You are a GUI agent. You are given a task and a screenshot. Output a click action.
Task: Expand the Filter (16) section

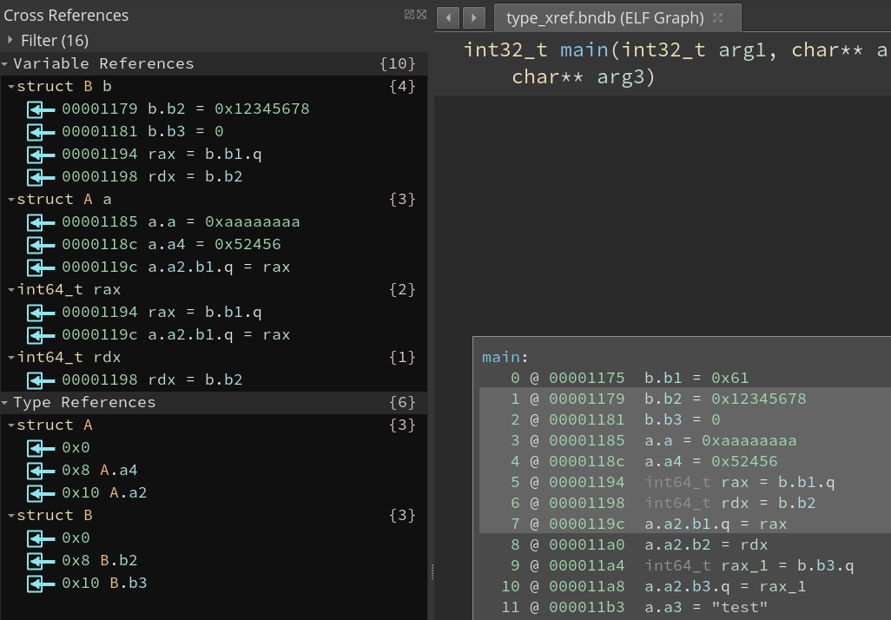[10, 40]
